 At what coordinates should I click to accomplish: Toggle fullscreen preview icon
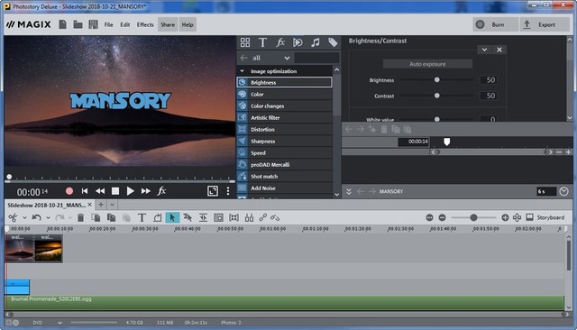pyautogui.click(x=213, y=190)
